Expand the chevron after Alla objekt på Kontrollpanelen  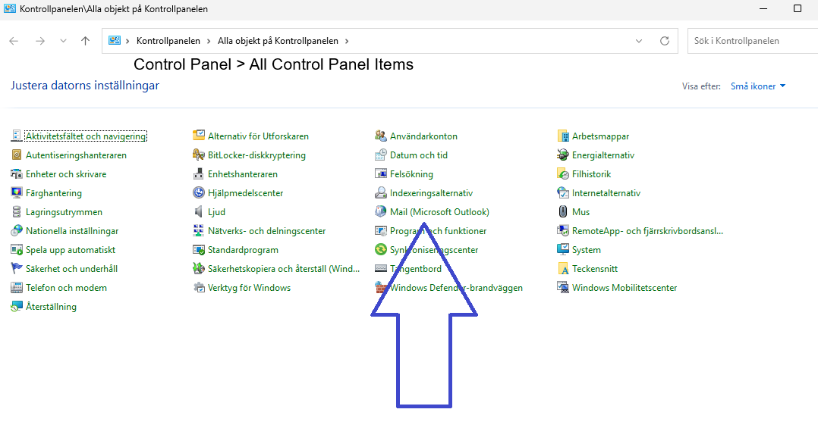347,41
